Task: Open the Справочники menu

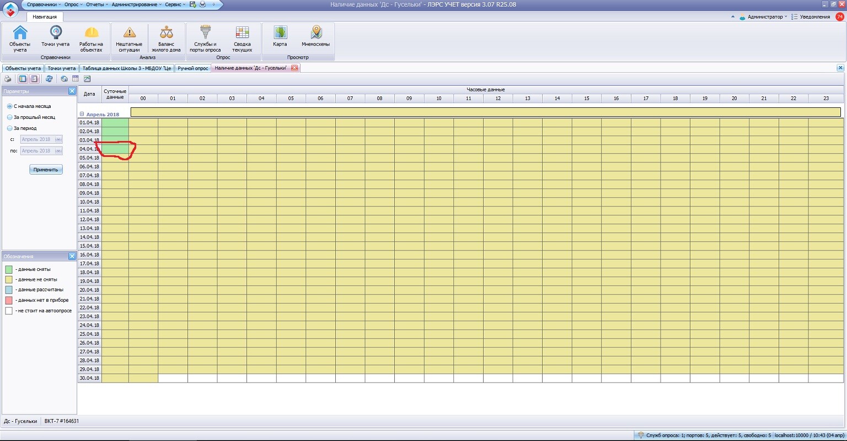Action: coord(43,4)
